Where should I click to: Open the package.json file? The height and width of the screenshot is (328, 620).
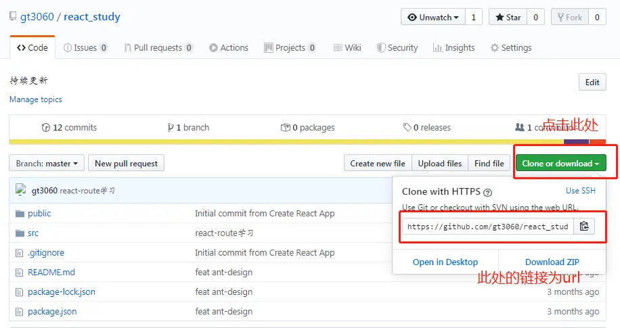coord(52,311)
